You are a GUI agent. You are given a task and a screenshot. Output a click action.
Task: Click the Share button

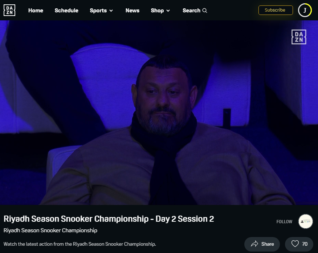pyautogui.click(x=262, y=244)
